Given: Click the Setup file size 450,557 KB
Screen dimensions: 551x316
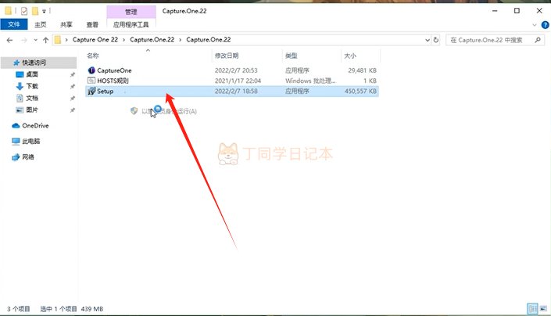Looking at the screenshot, I should tap(360, 91).
